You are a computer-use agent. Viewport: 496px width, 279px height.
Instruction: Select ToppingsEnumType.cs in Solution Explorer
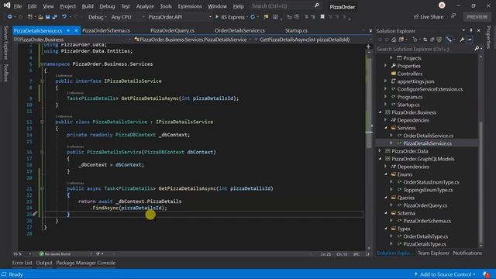[428, 190]
